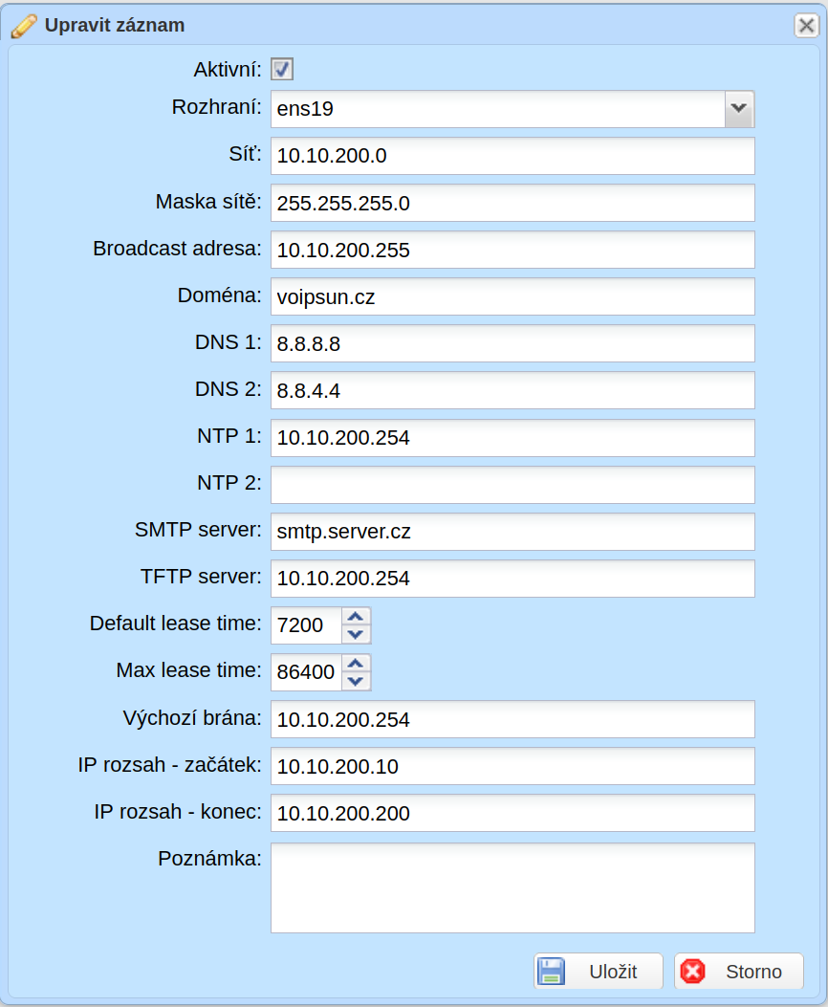Uncheck the Aktivní checkbox

click(282, 69)
